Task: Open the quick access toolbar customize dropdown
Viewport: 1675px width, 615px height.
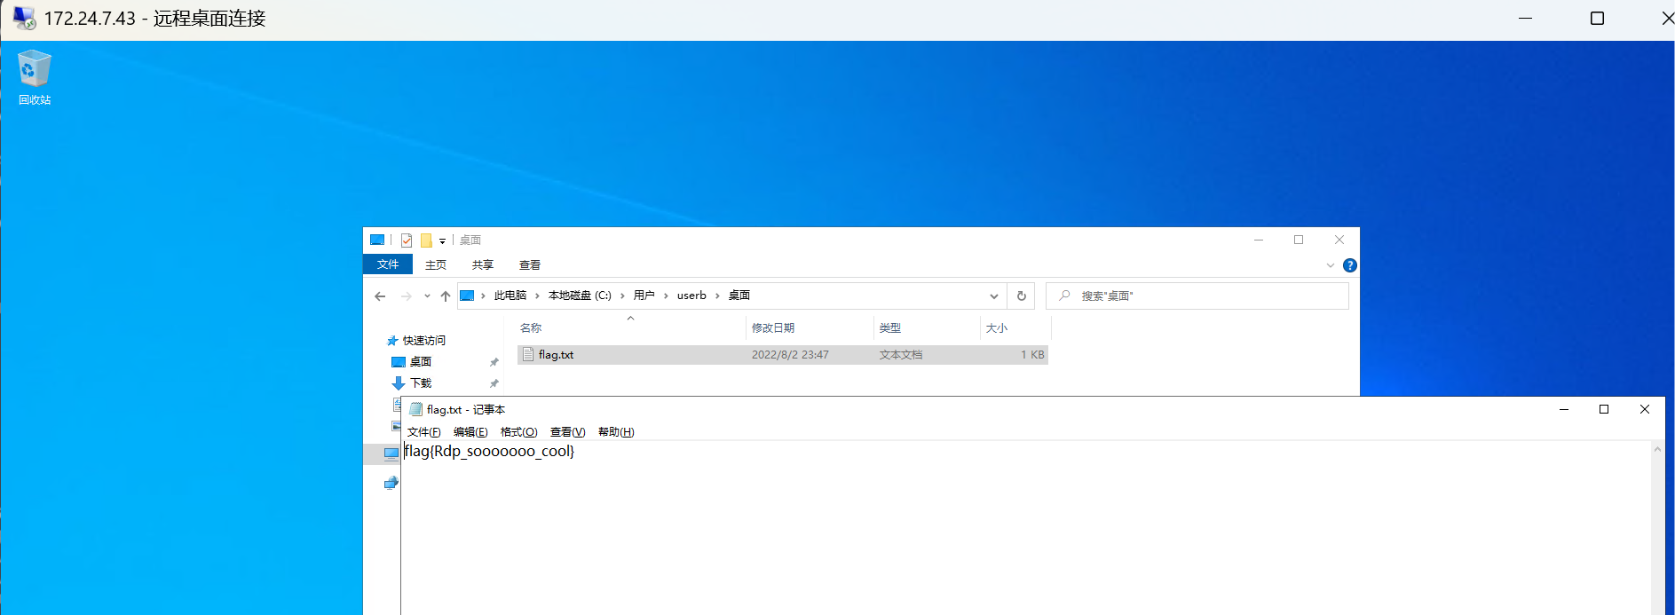Action: [442, 240]
